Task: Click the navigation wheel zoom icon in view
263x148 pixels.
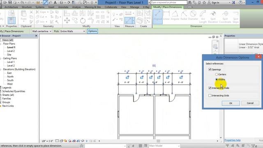Action: click(x=215, y=46)
